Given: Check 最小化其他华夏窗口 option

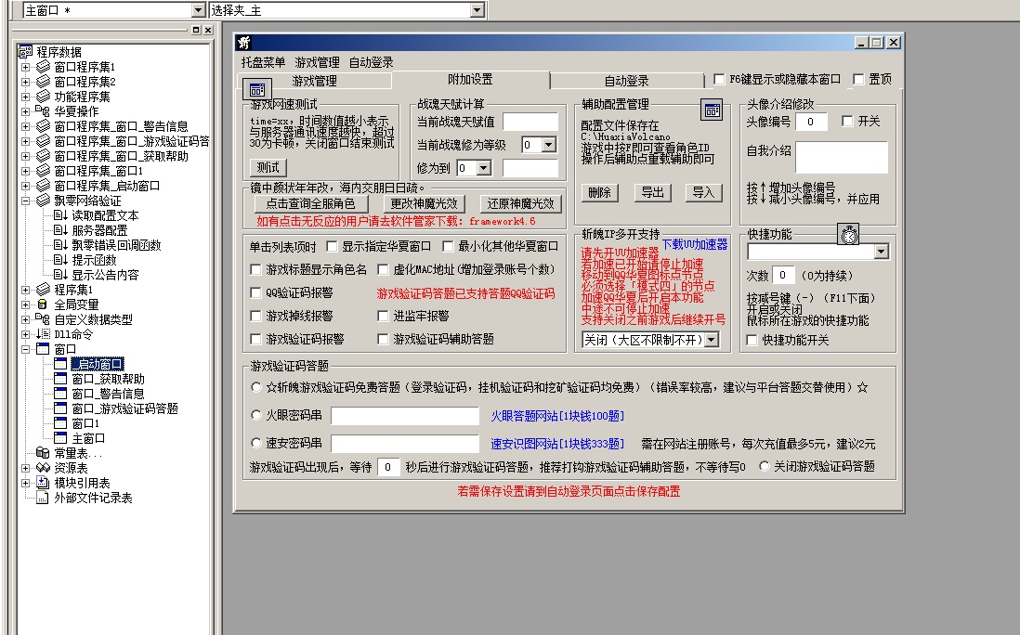Looking at the screenshot, I should coord(448,246).
